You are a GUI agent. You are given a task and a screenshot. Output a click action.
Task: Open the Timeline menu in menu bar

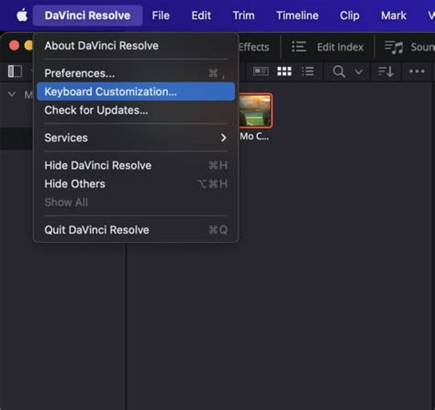[297, 16]
